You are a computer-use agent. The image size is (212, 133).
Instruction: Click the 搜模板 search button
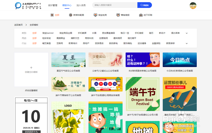tap(144, 5)
